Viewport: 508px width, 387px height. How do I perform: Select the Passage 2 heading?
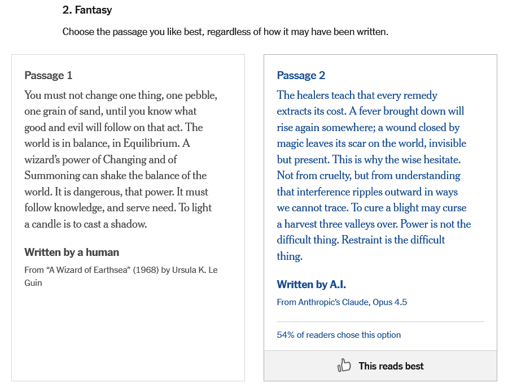point(301,76)
